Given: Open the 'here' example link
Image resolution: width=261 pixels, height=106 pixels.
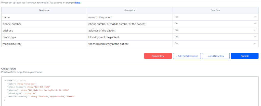Looking at the screenshot, I should 77,3.
